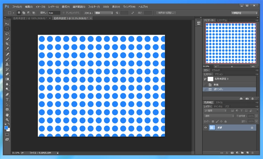Select the Rectangle shape tool
This screenshot has height=159, width=263.
pos(7,109)
